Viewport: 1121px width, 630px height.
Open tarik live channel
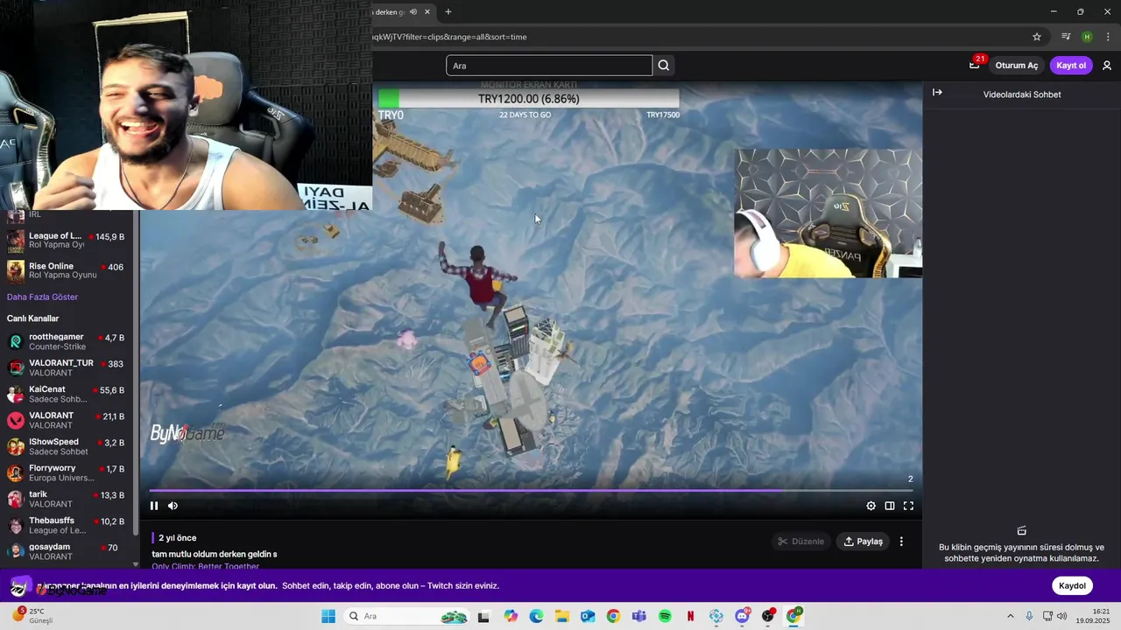point(67,499)
